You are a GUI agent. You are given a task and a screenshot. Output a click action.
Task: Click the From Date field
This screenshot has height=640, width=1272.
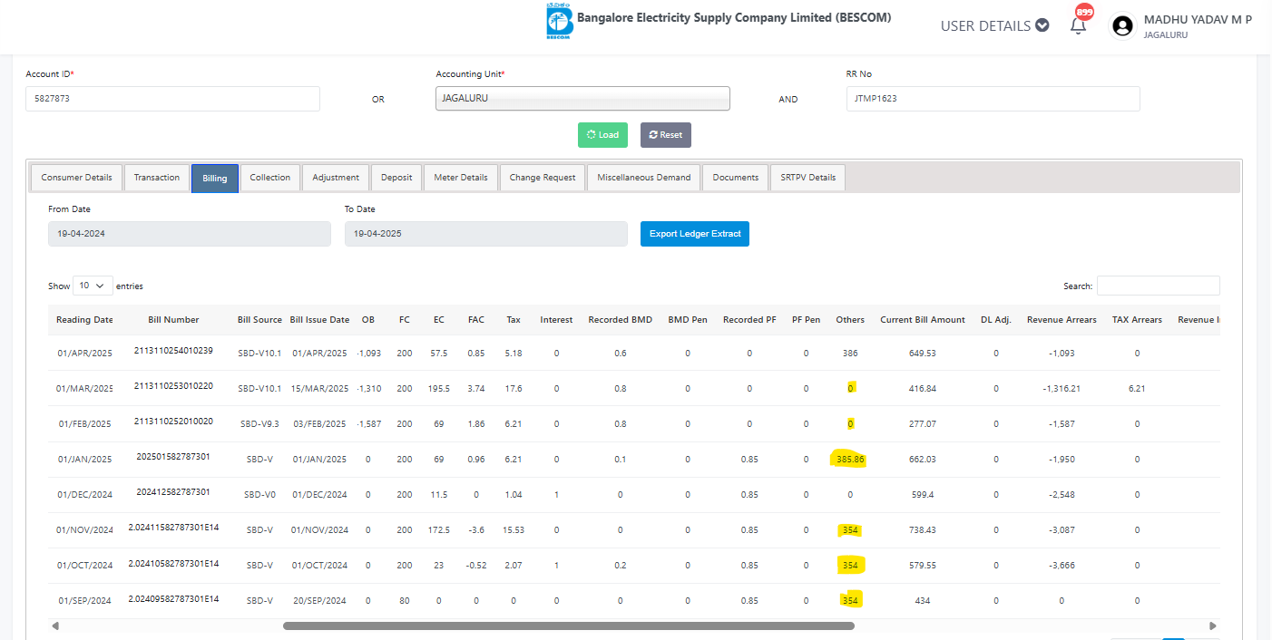(190, 234)
